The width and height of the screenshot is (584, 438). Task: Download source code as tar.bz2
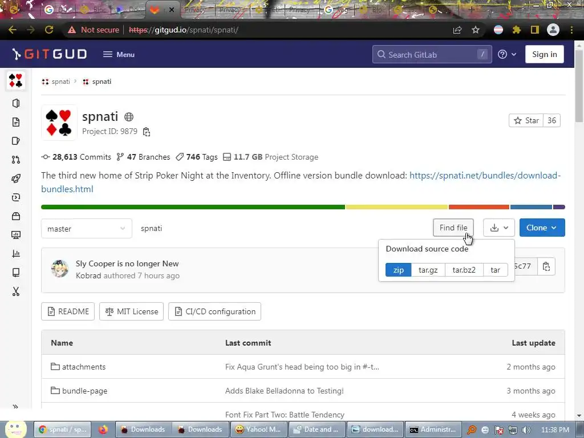pyautogui.click(x=464, y=270)
